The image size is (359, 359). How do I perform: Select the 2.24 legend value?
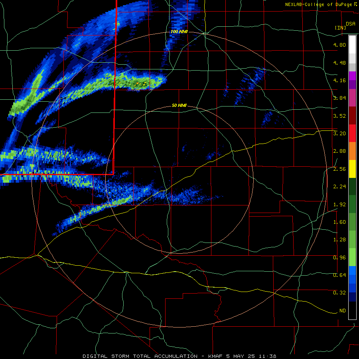[339, 187]
